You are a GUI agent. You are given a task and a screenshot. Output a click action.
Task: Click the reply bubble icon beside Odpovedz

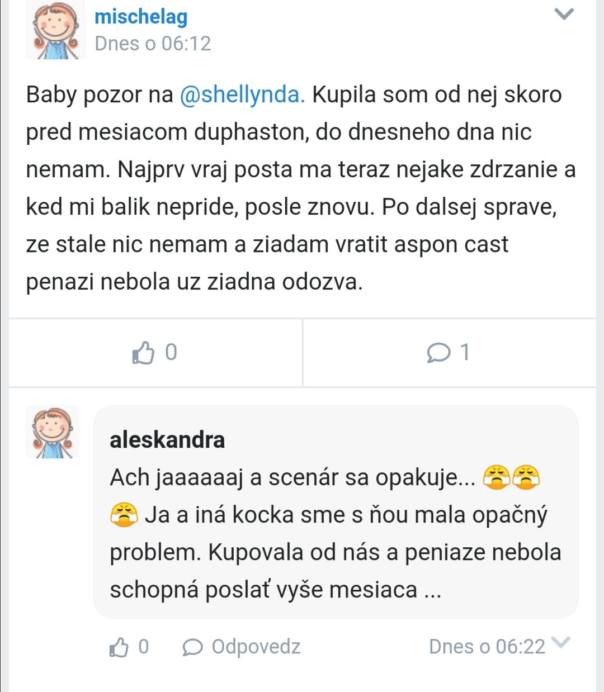pos(192,647)
